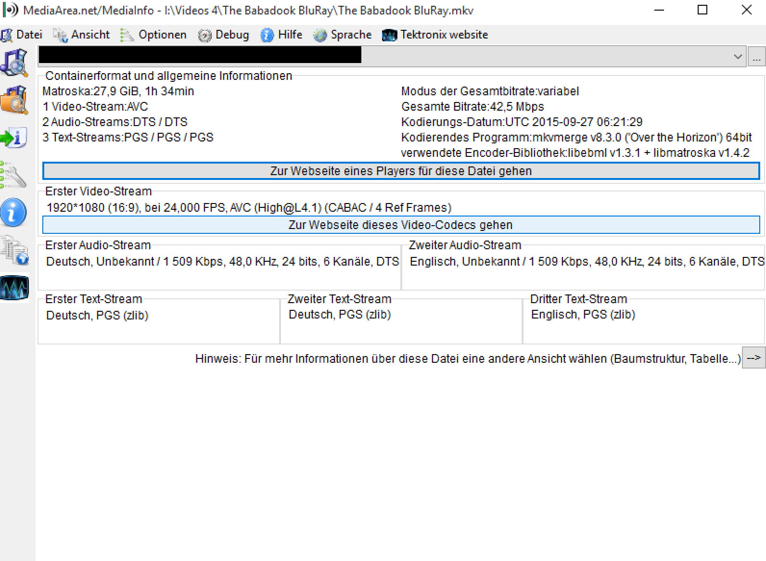Click 'Kodierungs-Datum:UTC 2015-09-27 06:21:29'
The height and width of the screenshot is (561, 766).
(522, 122)
